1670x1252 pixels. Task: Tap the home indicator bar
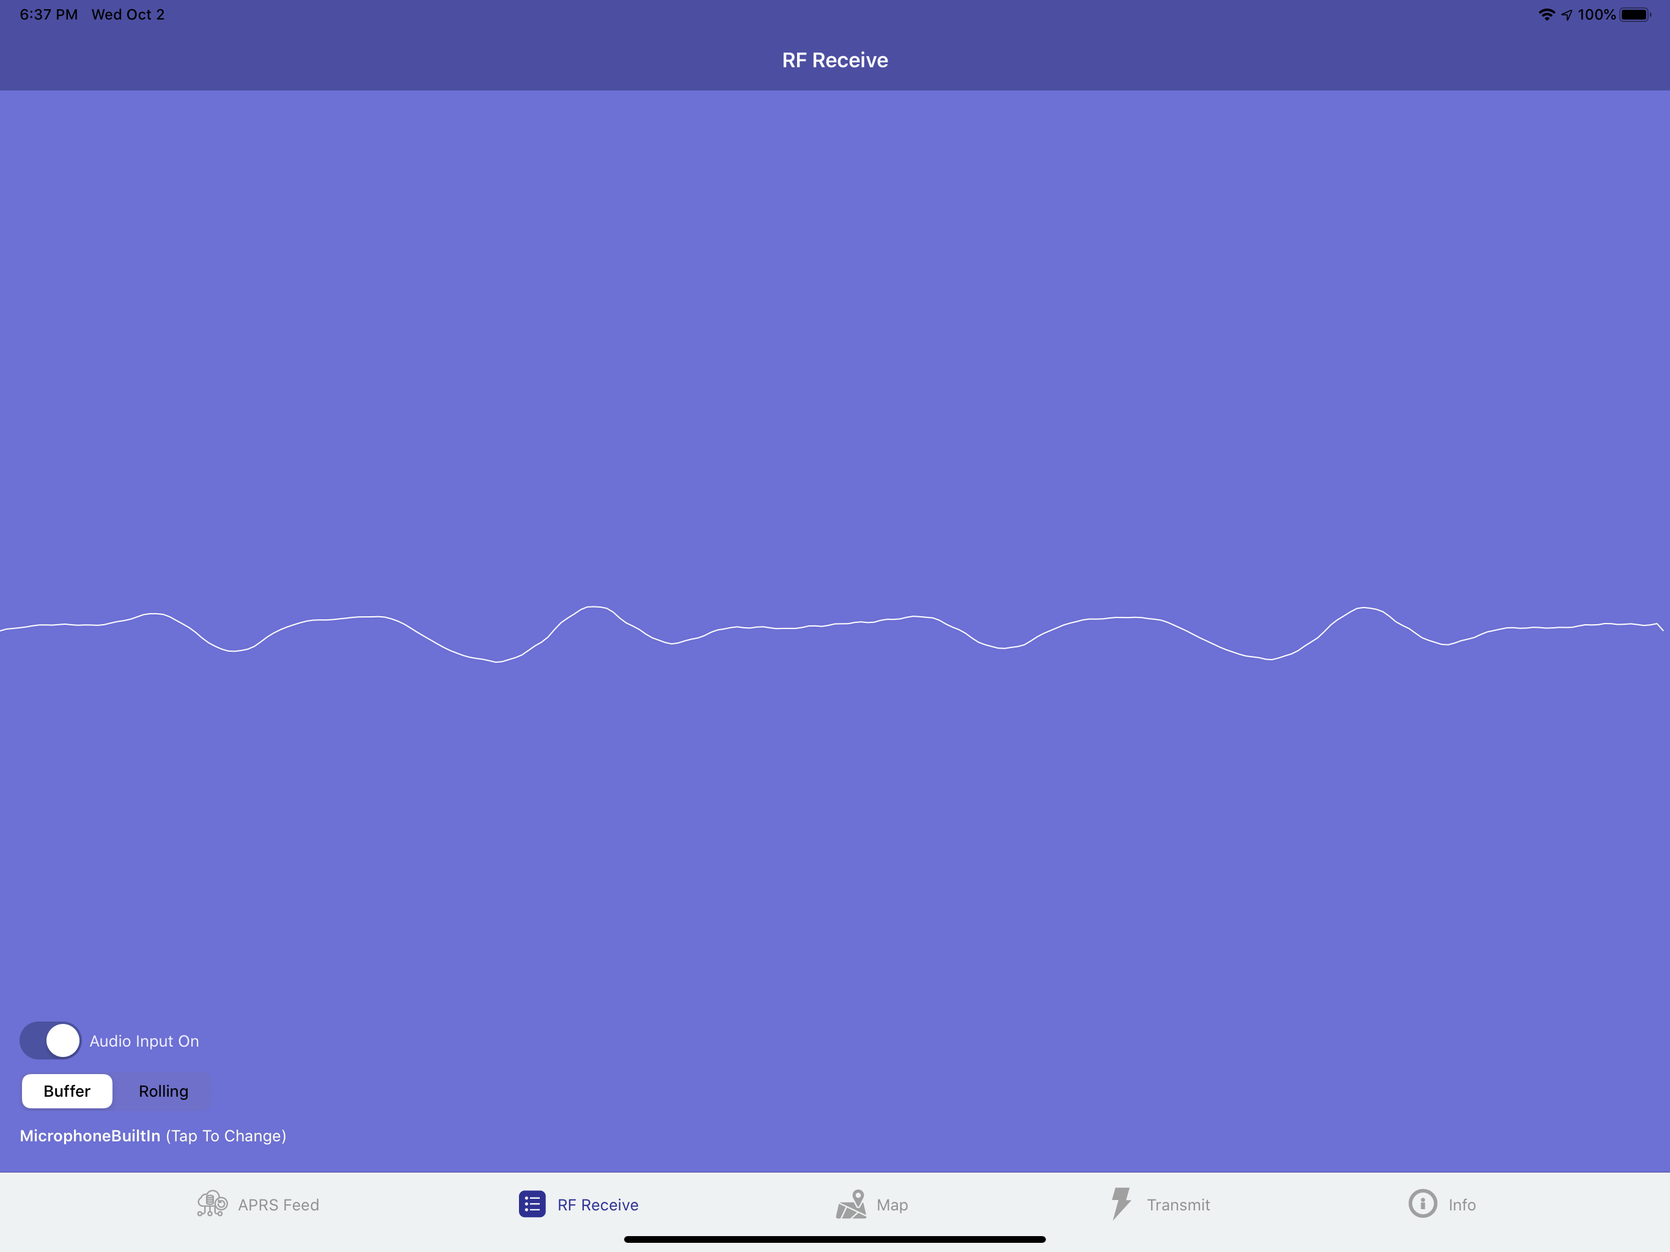[x=834, y=1239]
